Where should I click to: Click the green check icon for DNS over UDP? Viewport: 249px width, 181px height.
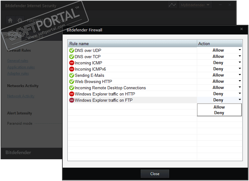[x=72, y=50]
